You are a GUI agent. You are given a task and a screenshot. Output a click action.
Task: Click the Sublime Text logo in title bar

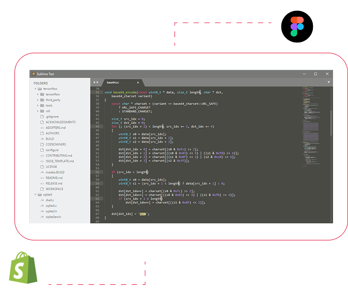(x=32, y=74)
